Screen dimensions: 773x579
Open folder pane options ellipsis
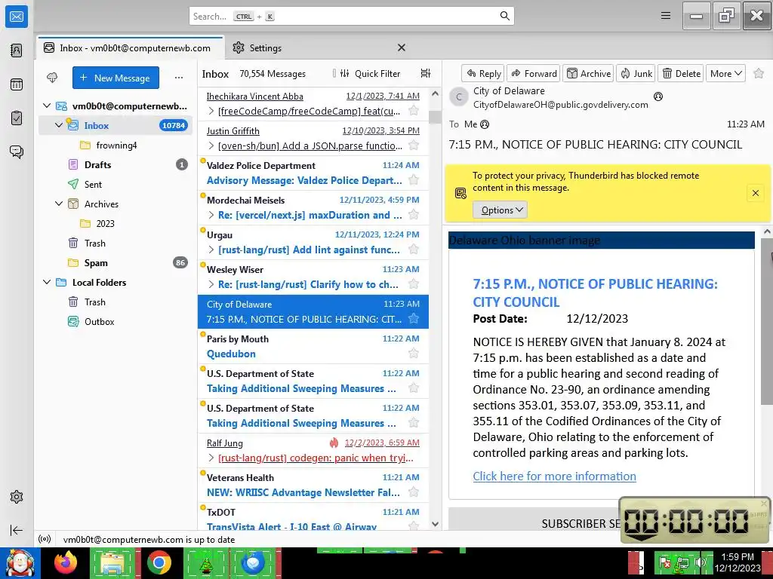[x=179, y=78]
